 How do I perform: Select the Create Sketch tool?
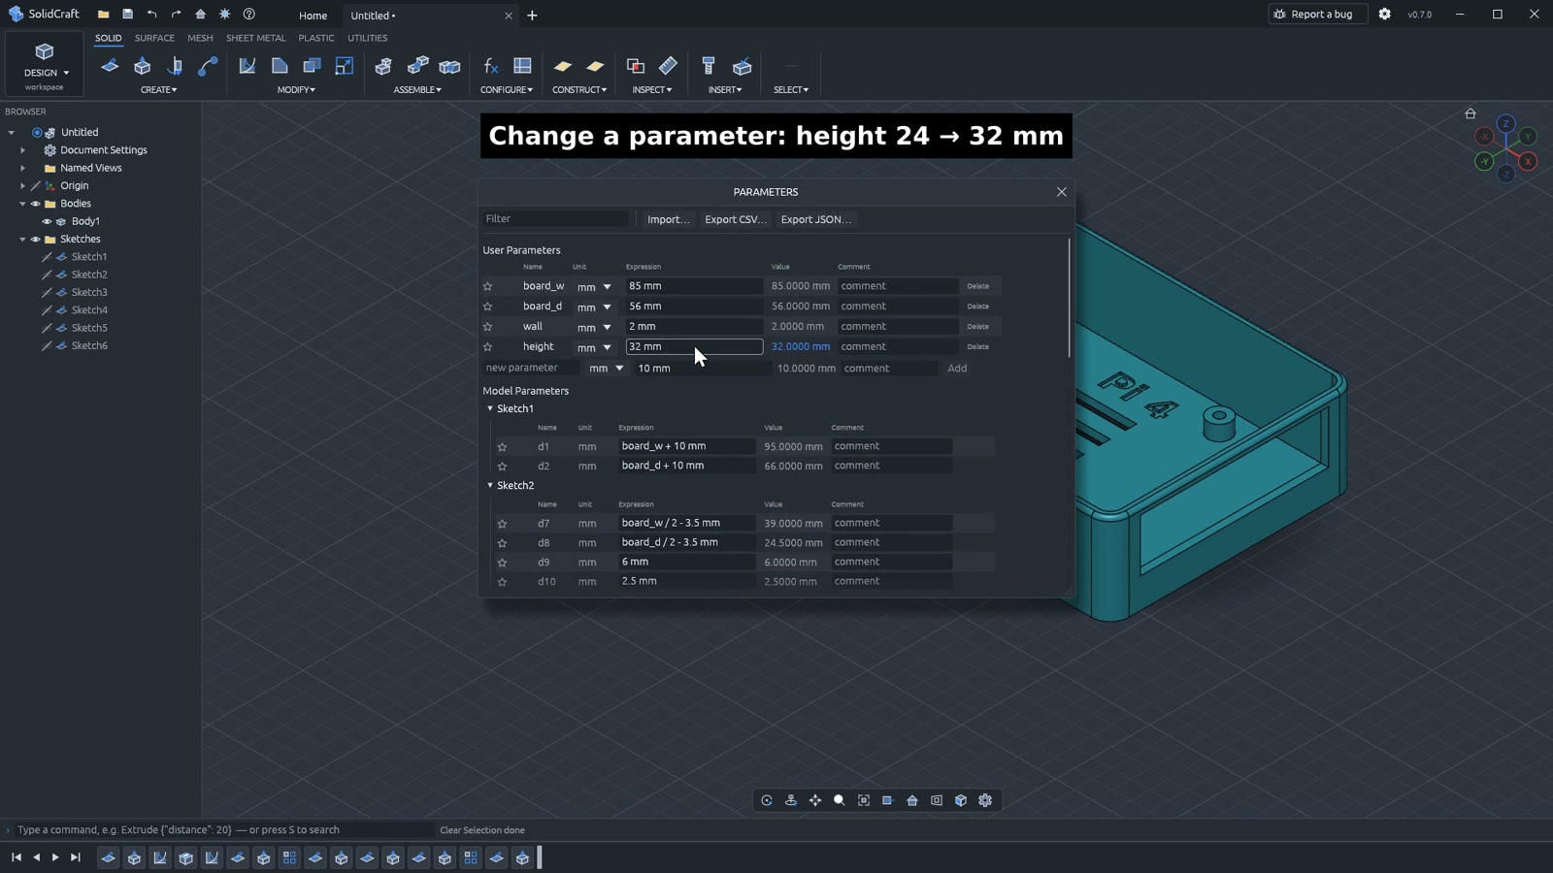pos(110,66)
